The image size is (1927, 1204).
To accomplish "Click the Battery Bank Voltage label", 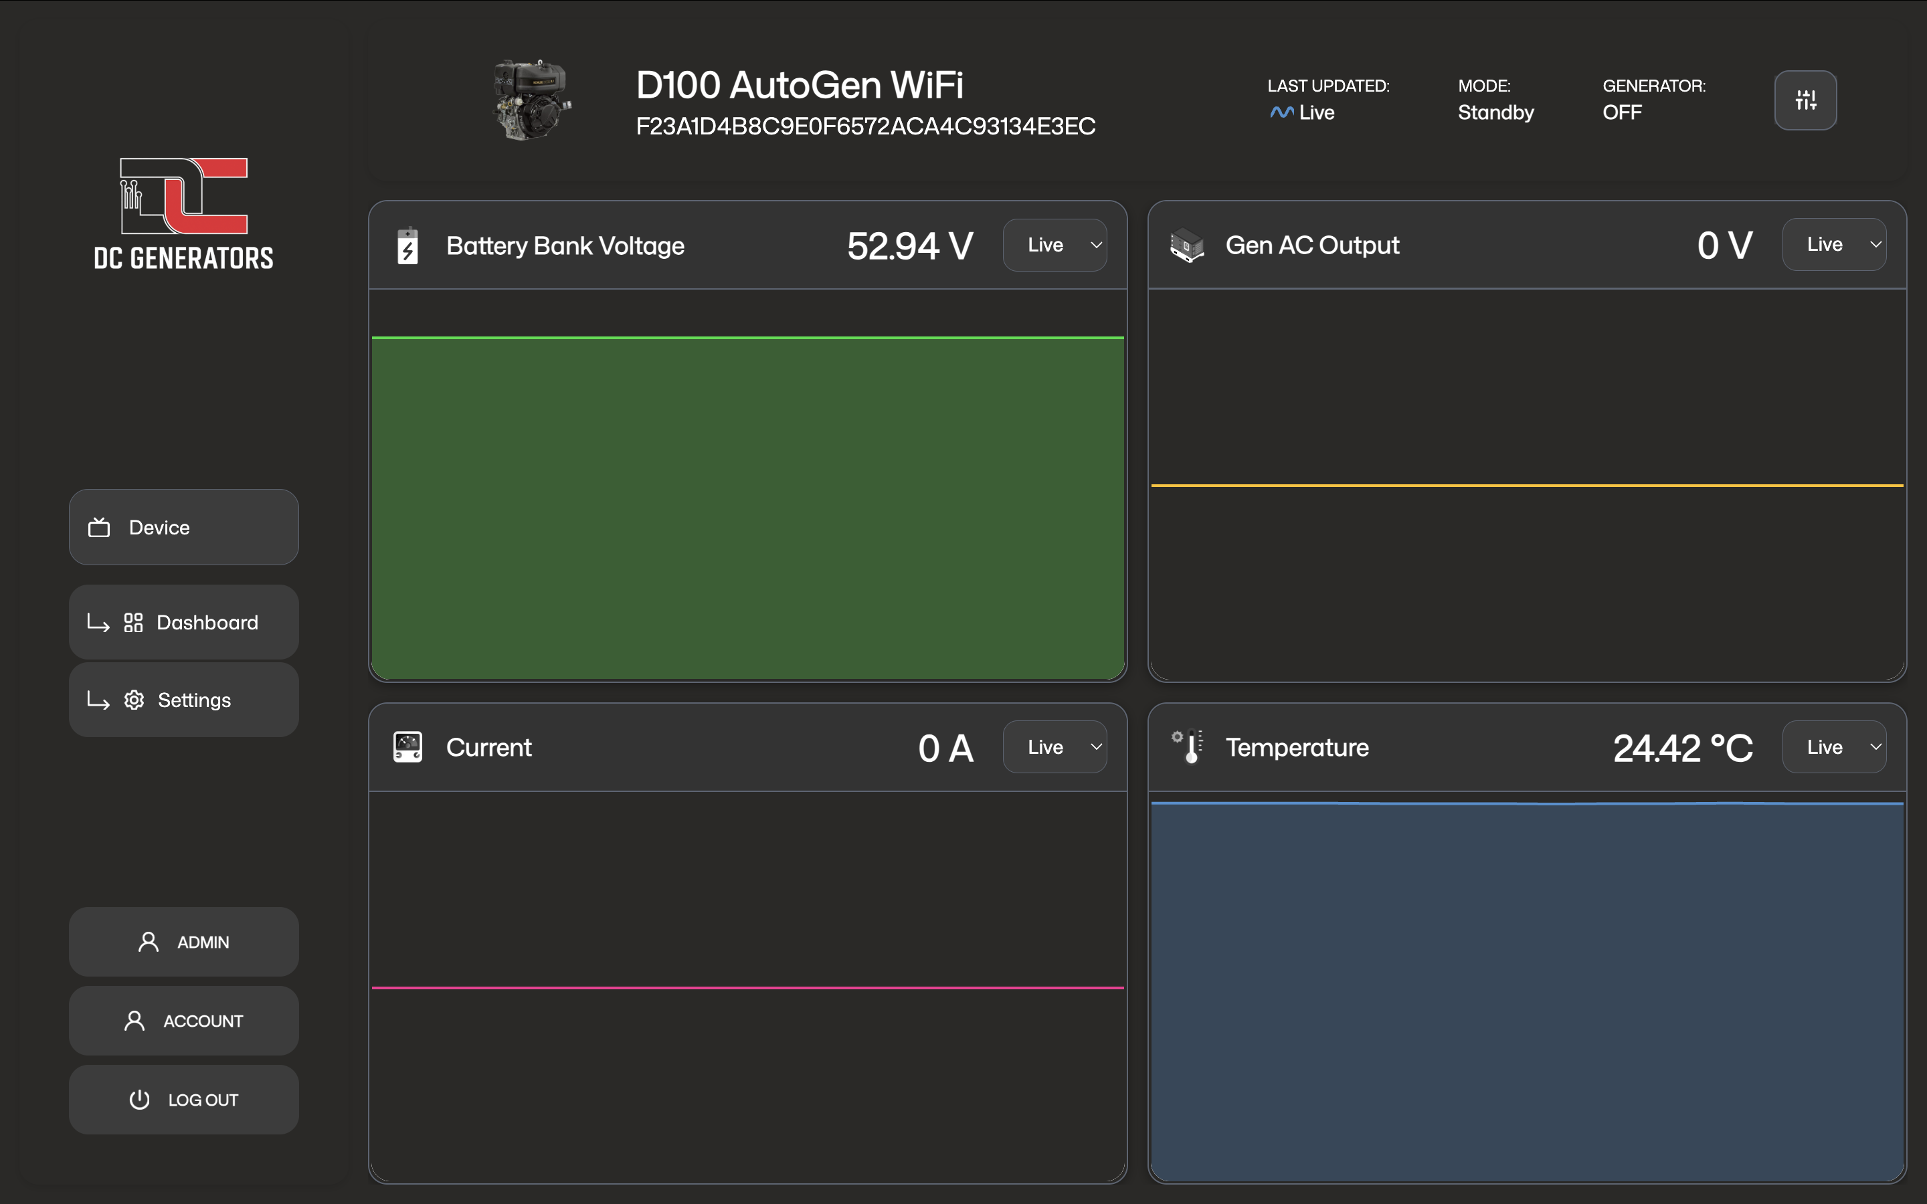I will 565,246.
